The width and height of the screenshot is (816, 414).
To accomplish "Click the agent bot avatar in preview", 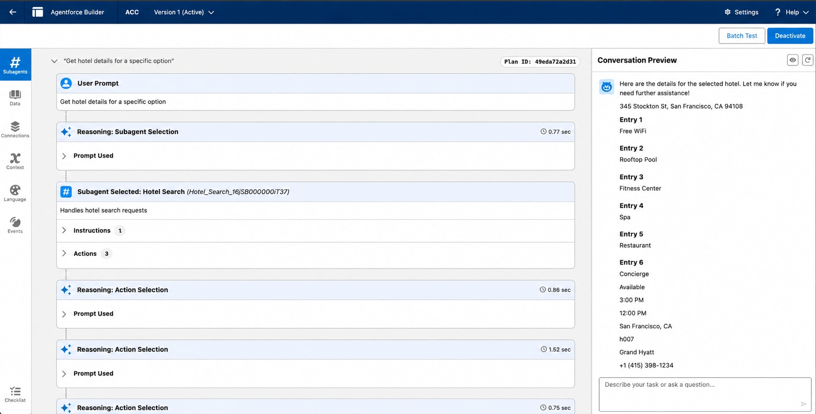I will point(607,87).
